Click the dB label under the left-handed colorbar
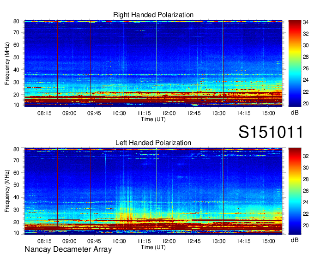 tap(295, 240)
